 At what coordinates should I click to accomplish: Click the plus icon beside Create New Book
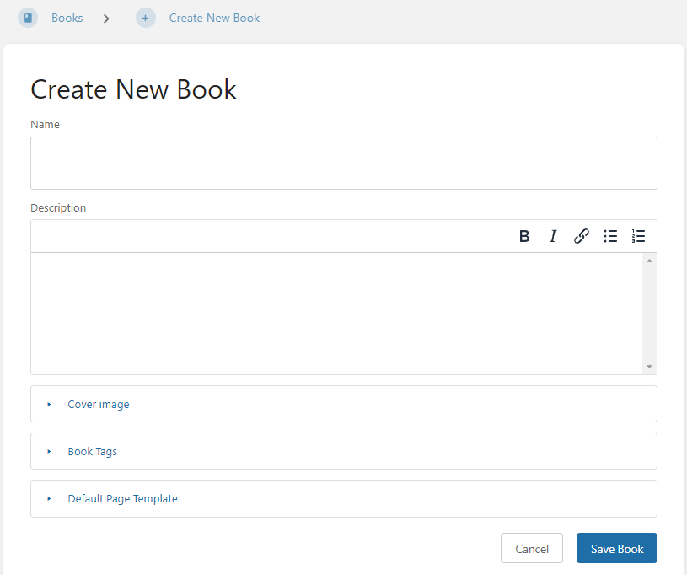(x=146, y=18)
